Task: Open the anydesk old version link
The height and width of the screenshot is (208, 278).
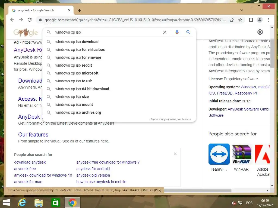Action: click(x=93, y=175)
